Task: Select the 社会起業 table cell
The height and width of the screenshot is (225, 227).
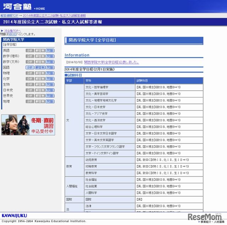Action: 110,186
